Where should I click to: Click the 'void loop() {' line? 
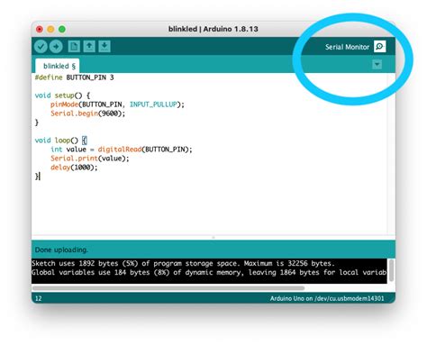[61, 141]
